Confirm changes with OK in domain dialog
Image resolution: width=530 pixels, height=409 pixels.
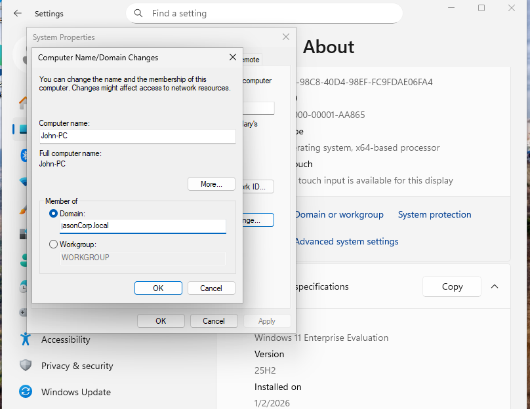pos(158,288)
